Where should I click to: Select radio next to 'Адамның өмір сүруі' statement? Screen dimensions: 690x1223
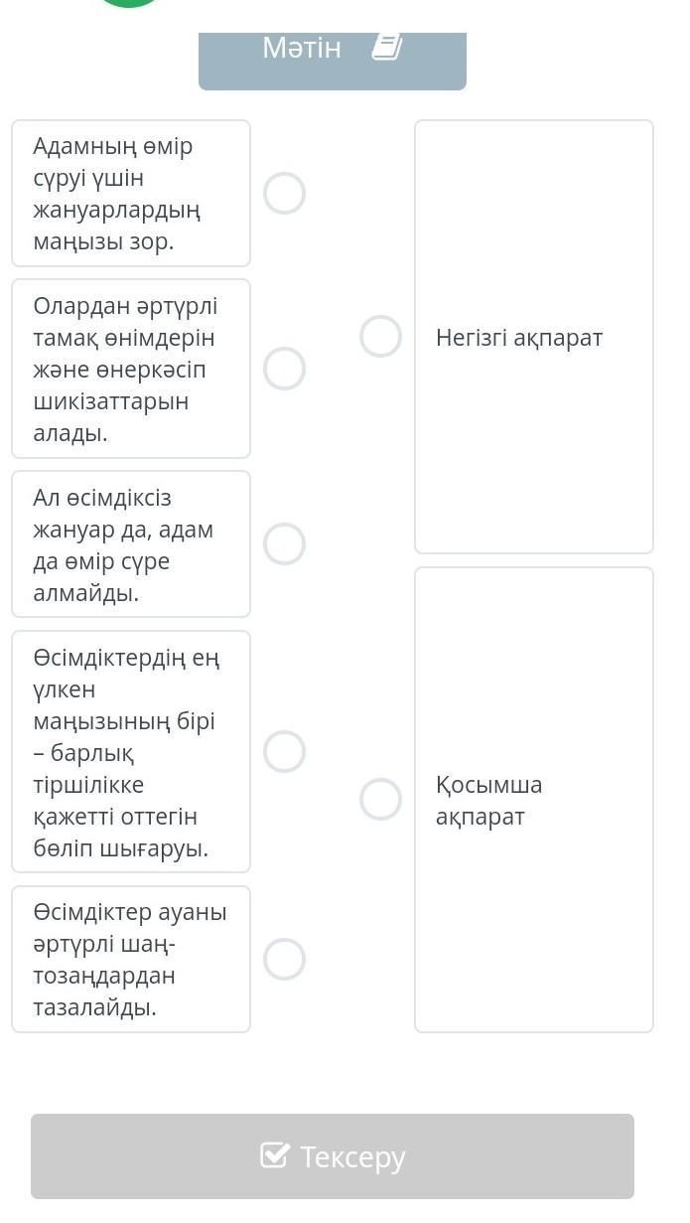284,193
